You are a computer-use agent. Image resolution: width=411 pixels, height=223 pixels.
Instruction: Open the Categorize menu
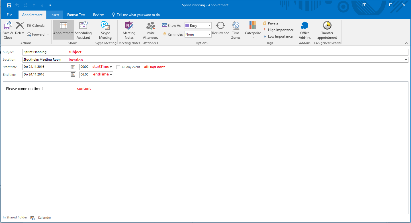[x=253, y=30]
